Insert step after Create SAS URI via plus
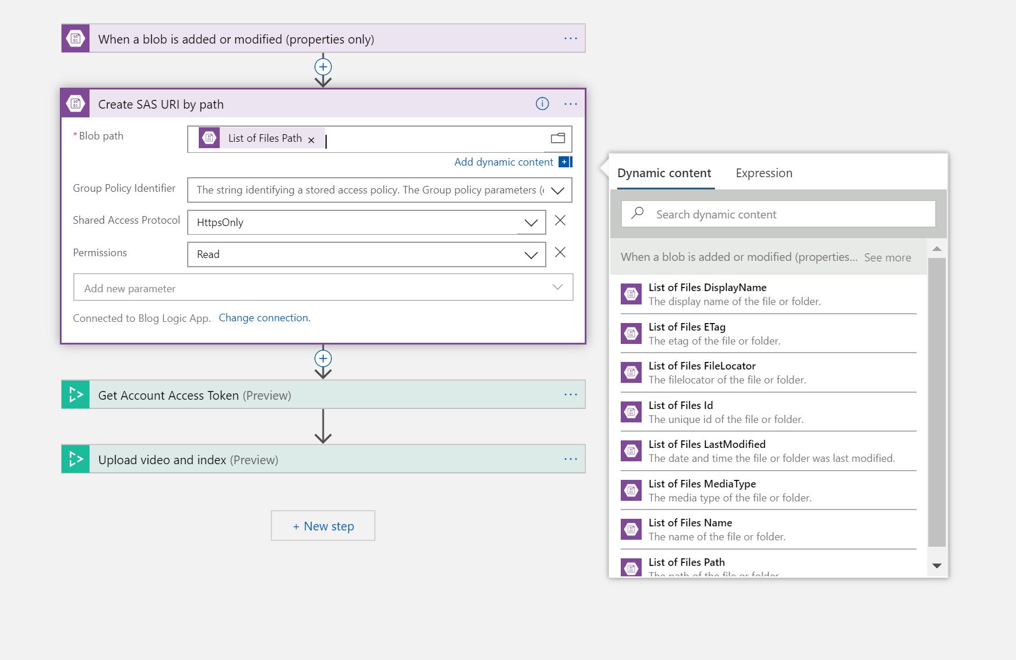Screen dimensions: 1016x660 point(323,358)
